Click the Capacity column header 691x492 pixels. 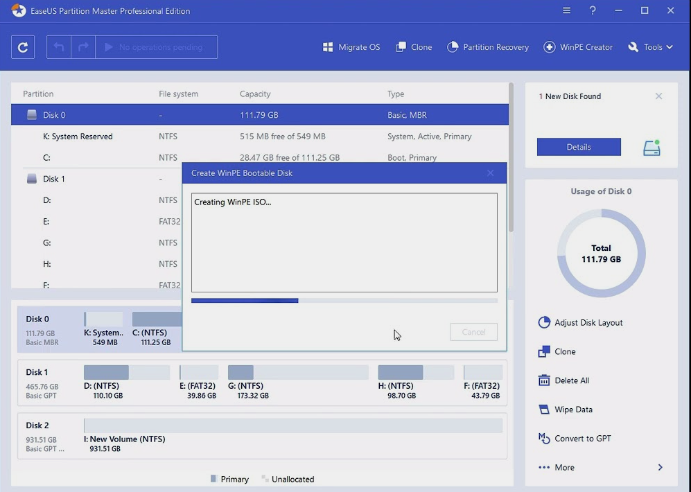point(255,94)
